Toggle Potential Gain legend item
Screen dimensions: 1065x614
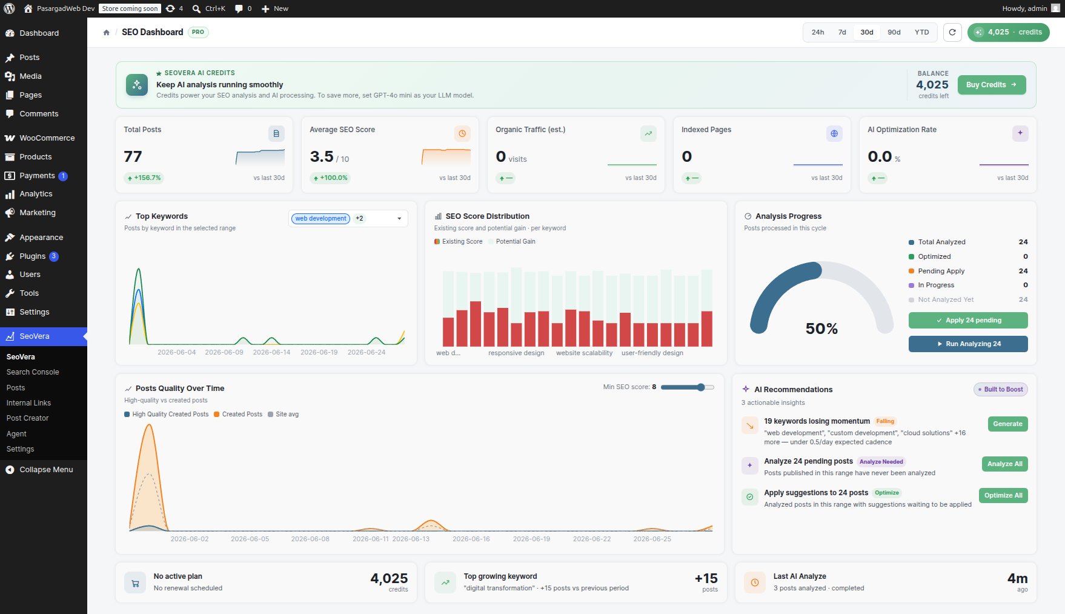(x=512, y=241)
